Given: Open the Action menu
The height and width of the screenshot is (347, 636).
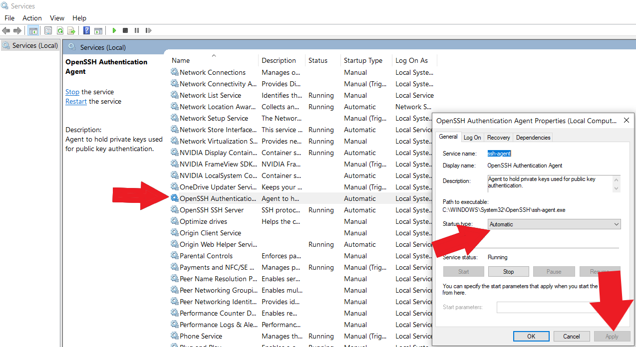Looking at the screenshot, I should (32, 18).
